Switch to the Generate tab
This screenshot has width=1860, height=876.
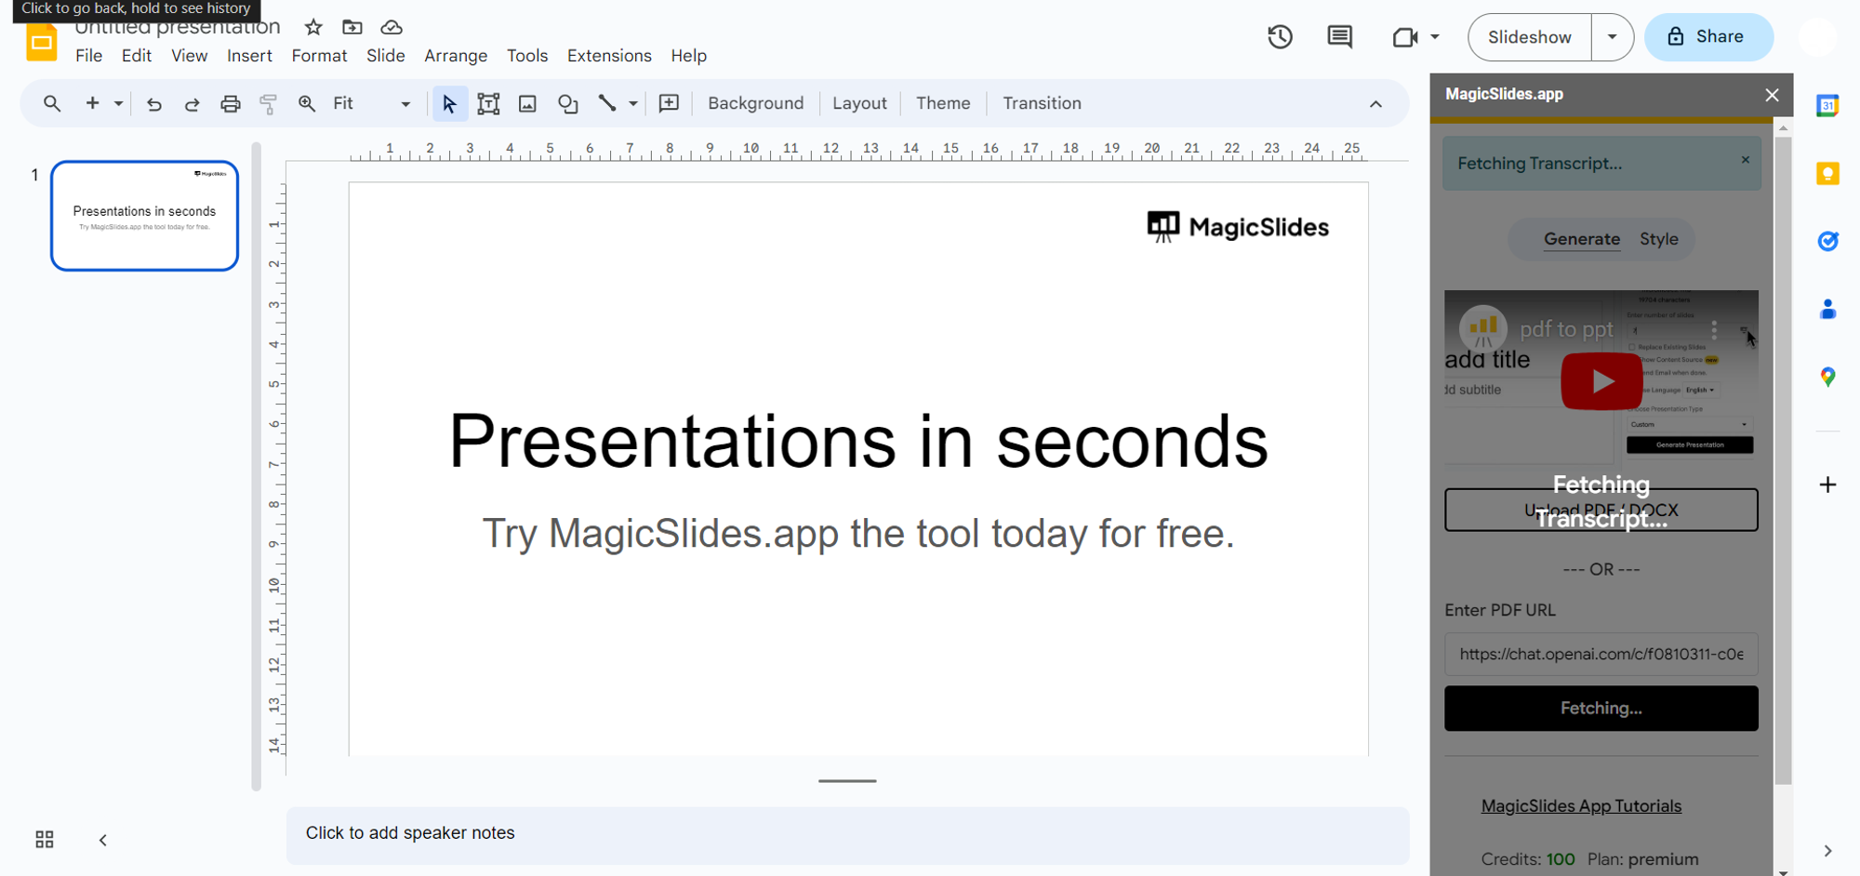[x=1582, y=239]
